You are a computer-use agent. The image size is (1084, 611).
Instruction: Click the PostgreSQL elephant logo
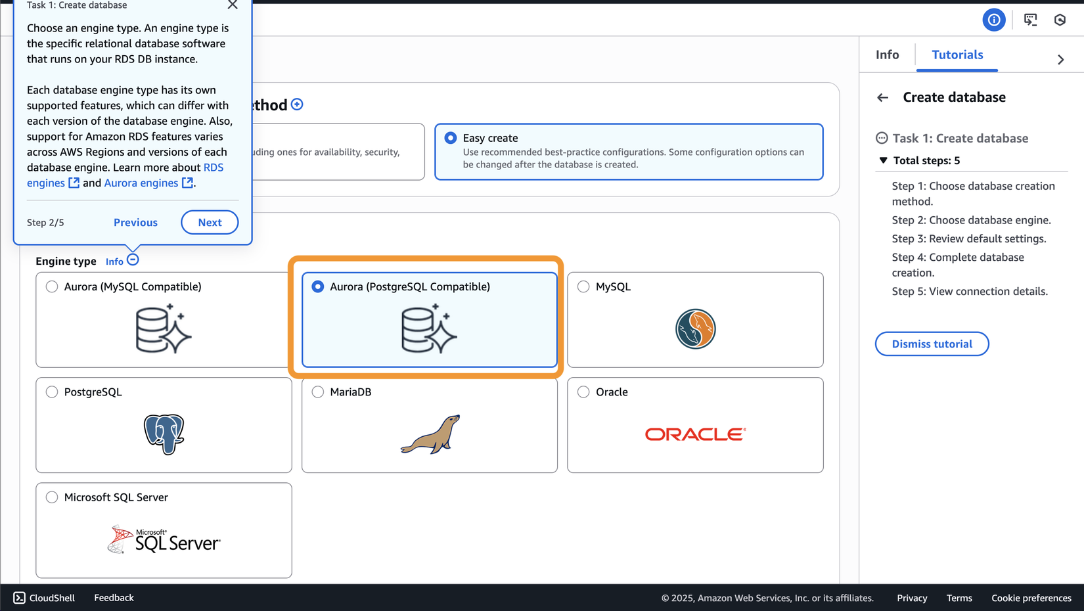click(164, 434)
